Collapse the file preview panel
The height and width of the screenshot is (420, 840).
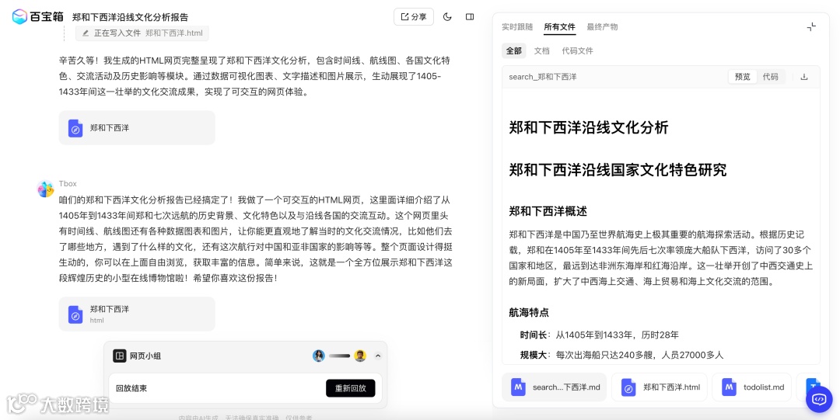[x=811, y=26]
